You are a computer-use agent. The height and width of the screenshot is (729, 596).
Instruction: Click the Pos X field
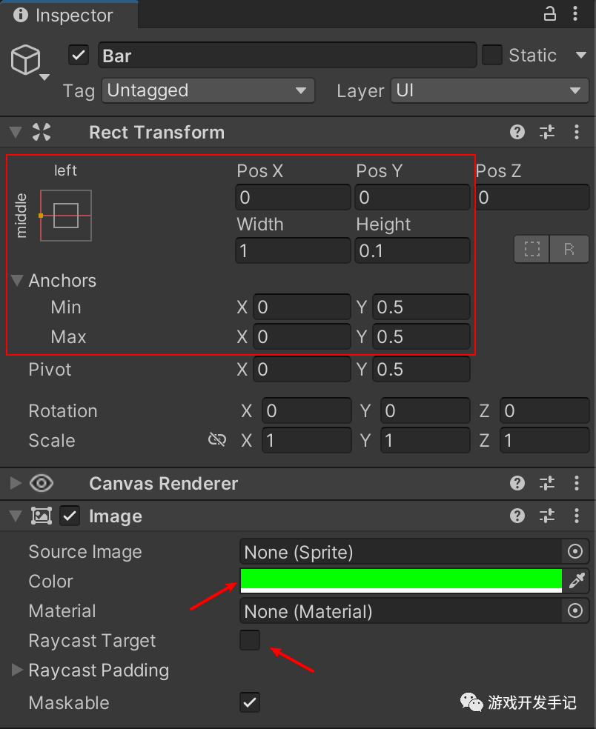293,197
